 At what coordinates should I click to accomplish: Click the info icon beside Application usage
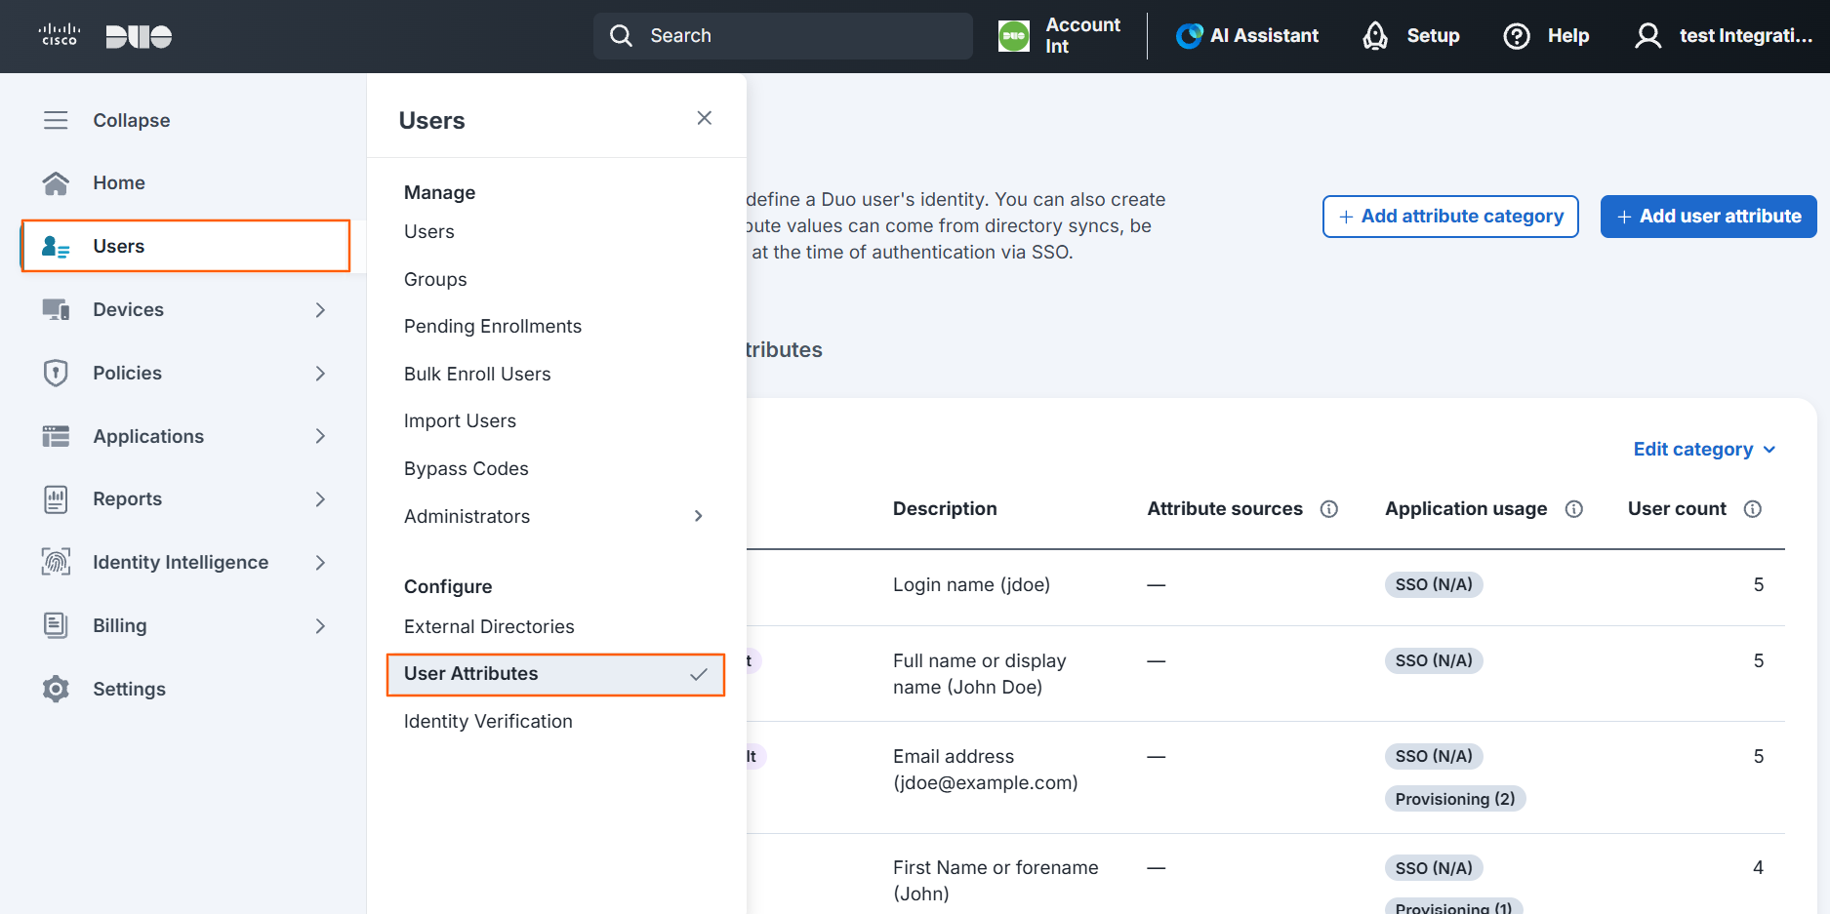point(1574,509)
